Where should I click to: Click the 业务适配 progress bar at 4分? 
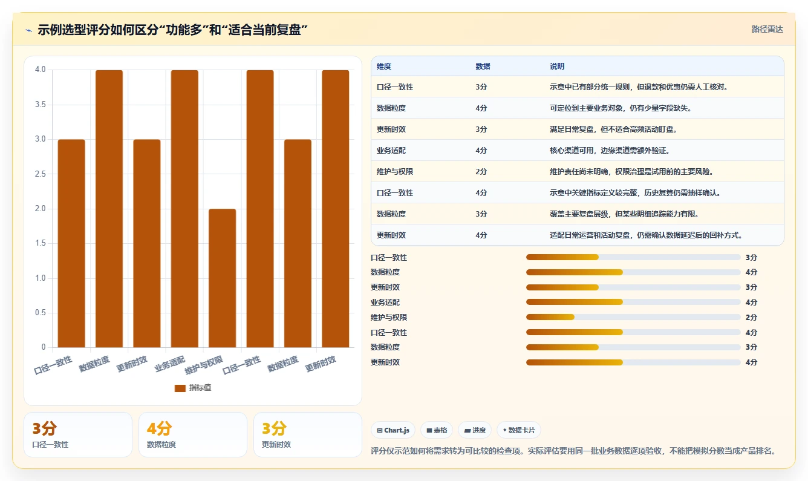click(633, 302)
